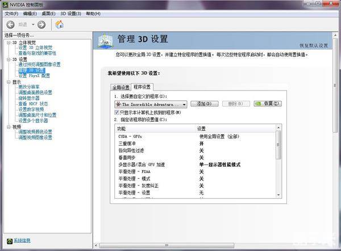Image resolution: width=341 pixels, height=251 pixels.
Task: Click the back arrow navigation icon
Action: pos(10,24)
